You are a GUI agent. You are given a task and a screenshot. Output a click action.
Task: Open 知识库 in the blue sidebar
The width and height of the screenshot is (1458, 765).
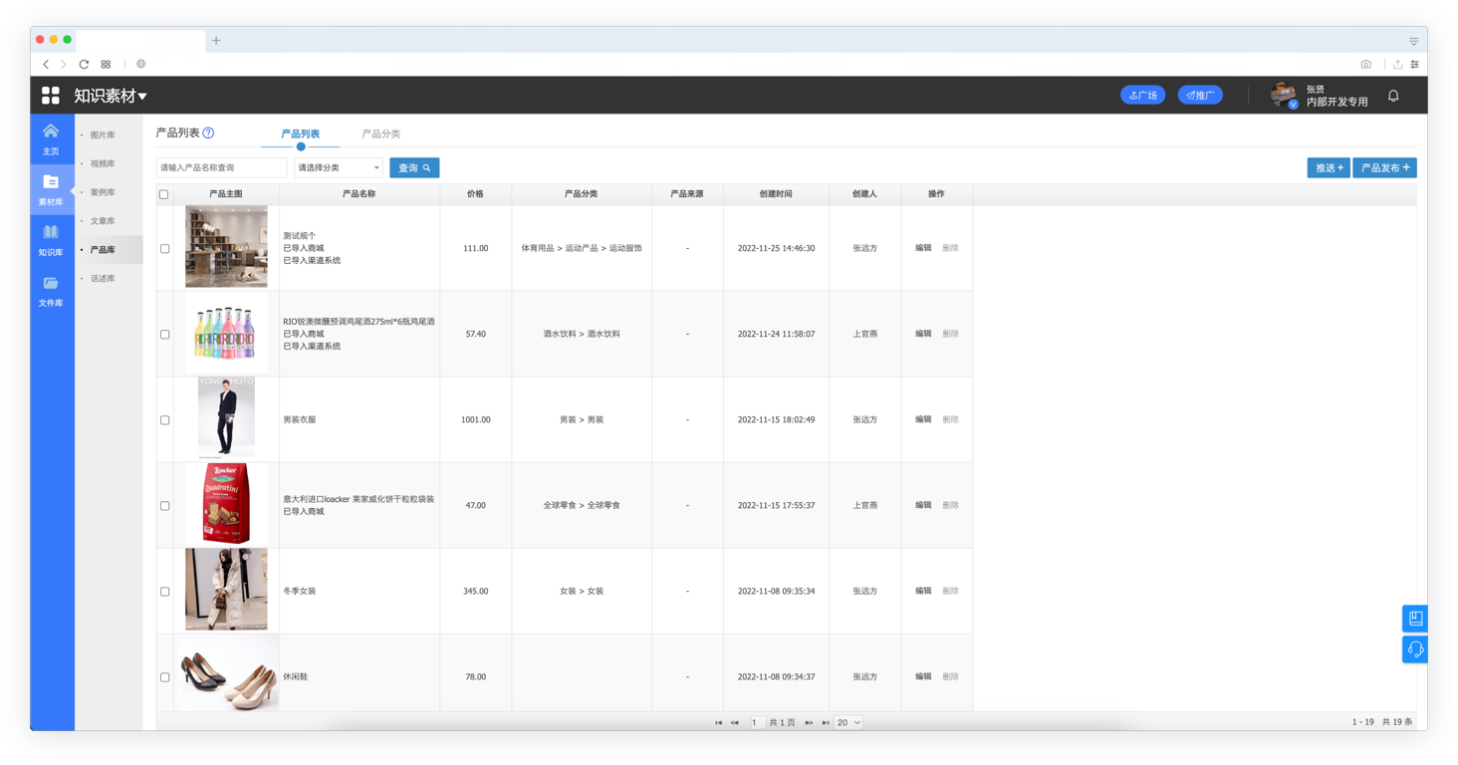click(x=51, y=240)
